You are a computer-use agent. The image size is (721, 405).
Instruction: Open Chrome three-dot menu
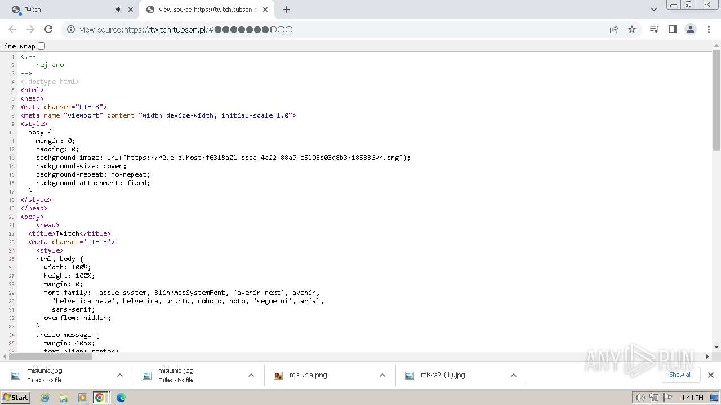click(x=708, y=29)
